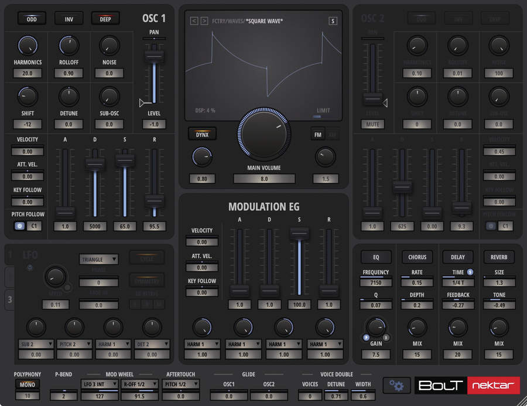Select the FM modulation mode tab
The image size is (527, 406).
tap(317, 135)
